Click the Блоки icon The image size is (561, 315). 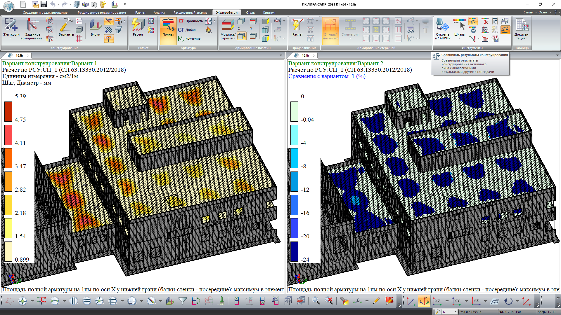(95, 26)
